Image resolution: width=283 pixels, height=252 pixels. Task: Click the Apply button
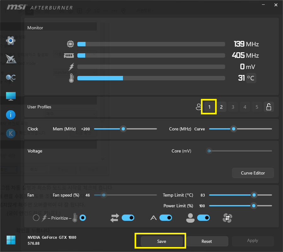click(x=253, y=241)
